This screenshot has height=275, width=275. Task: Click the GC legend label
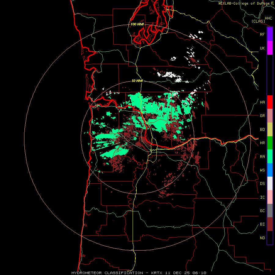click(x=262, y=211)
